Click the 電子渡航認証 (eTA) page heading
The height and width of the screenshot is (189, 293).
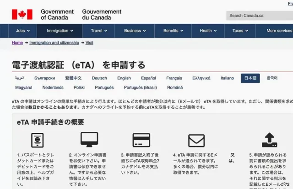[78, 65]
